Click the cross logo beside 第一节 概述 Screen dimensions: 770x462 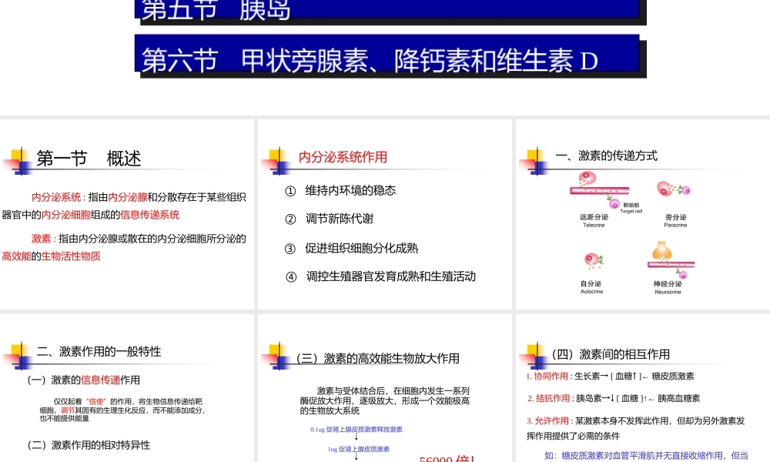18,160
